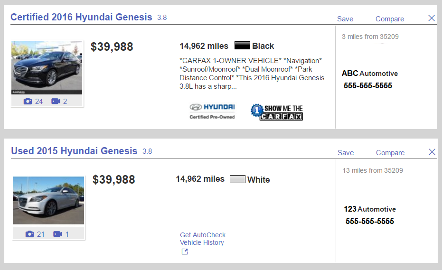Open Used 2015 Hyundai Genesis title link
Screen dimensions: 442x270
[x=74, y=151]
